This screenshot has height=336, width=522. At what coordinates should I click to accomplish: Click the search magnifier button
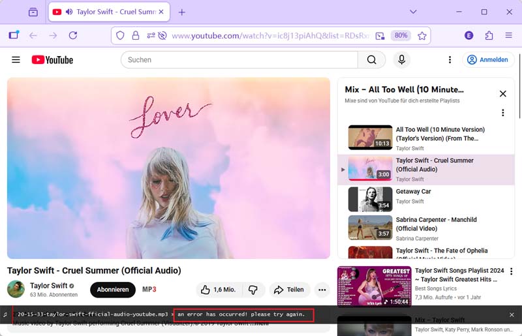click(371, 60)
